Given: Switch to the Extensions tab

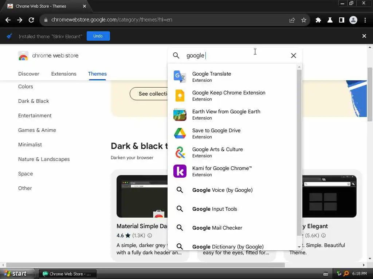Looking at the screenshot, I should [64, 74].
